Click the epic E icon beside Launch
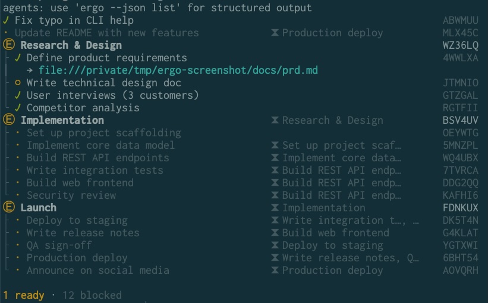Image resolution: width=488 pixels, height=303 pixels. tap(9, 207)
